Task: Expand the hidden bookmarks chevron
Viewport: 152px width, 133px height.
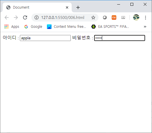Action: (145, 27)
